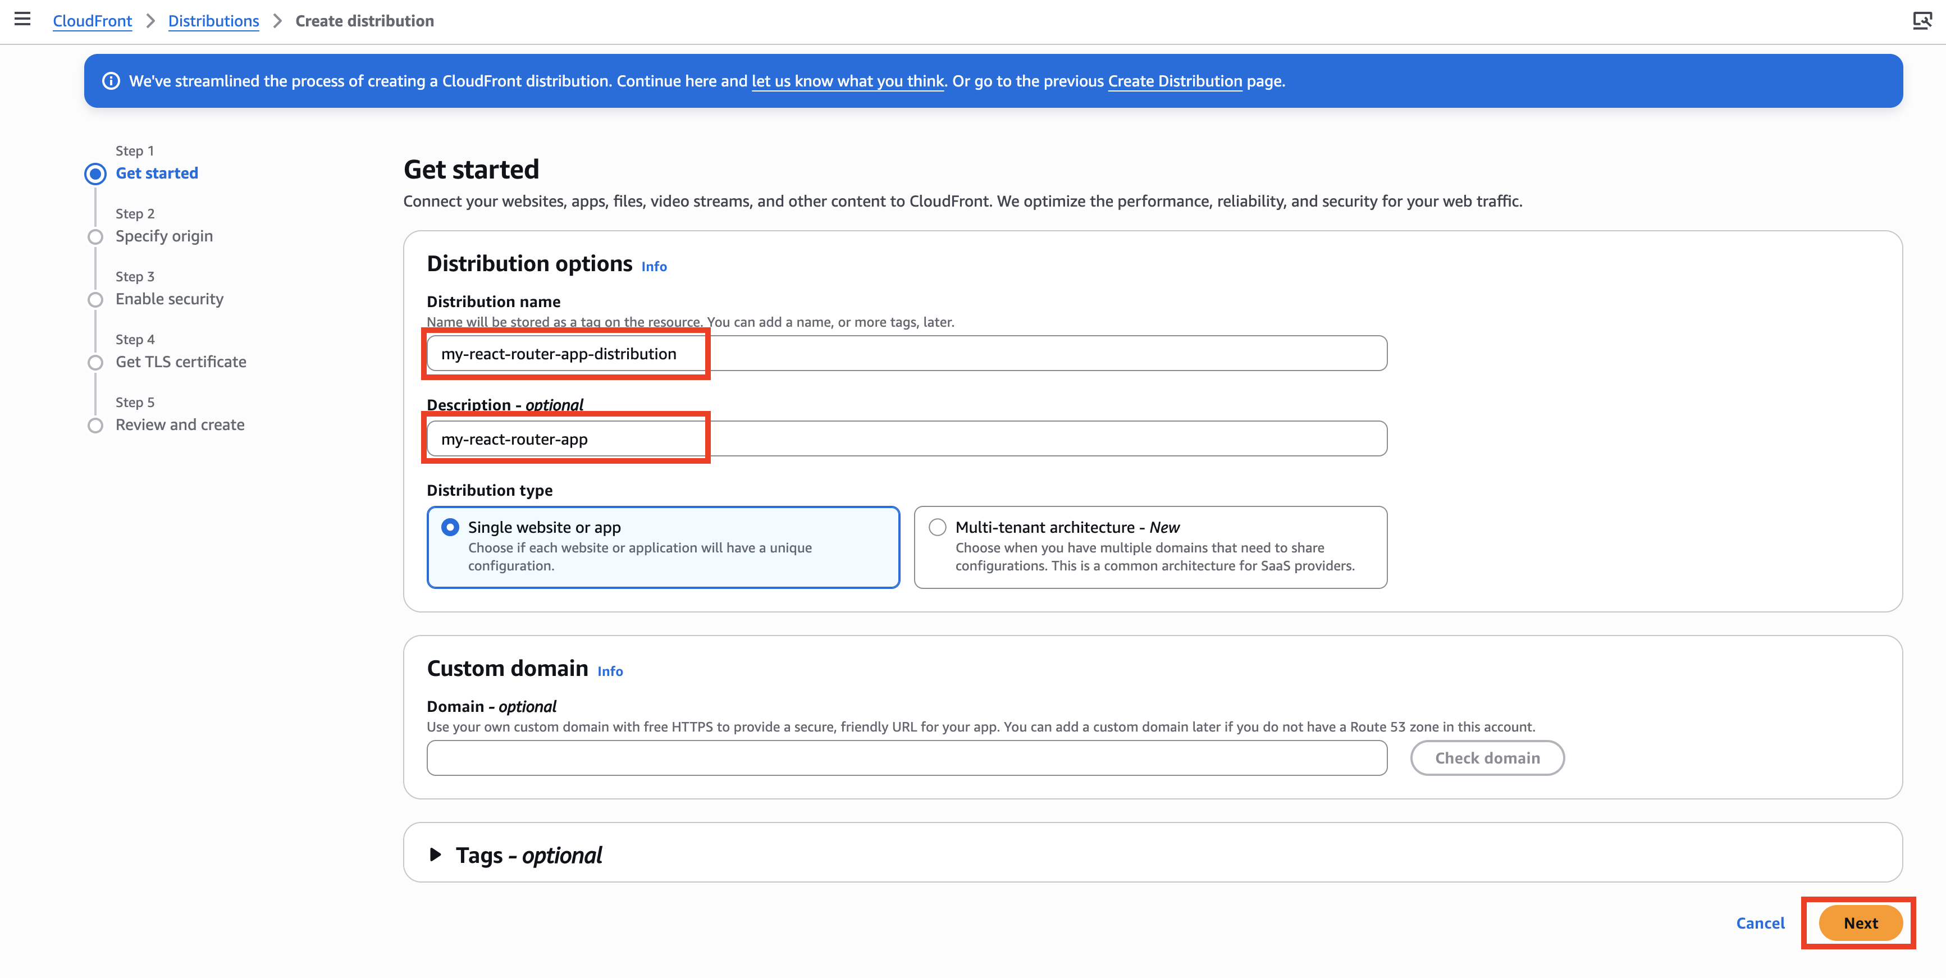The height and width of the screenshot is (978, 1946).
Task: Open the Distributions breadcrumb link
Action: [213, 21]
